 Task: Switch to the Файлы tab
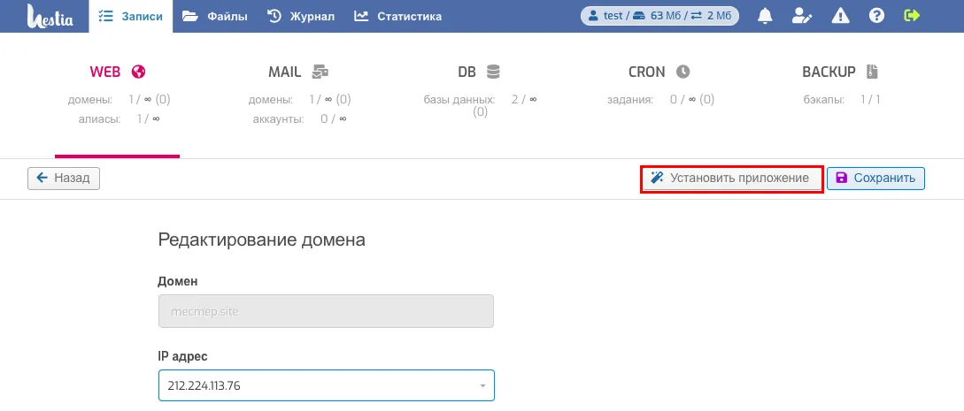(215, 16)
